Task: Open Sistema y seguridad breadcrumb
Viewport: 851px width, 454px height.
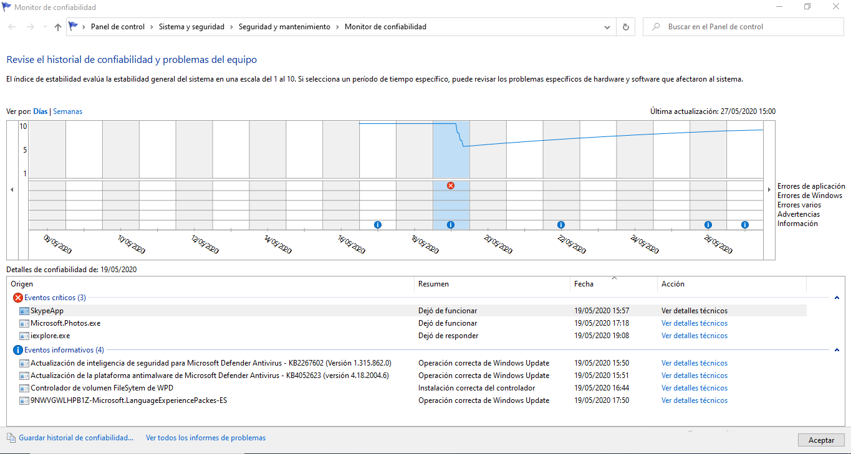Action: [x=191, y=27]
